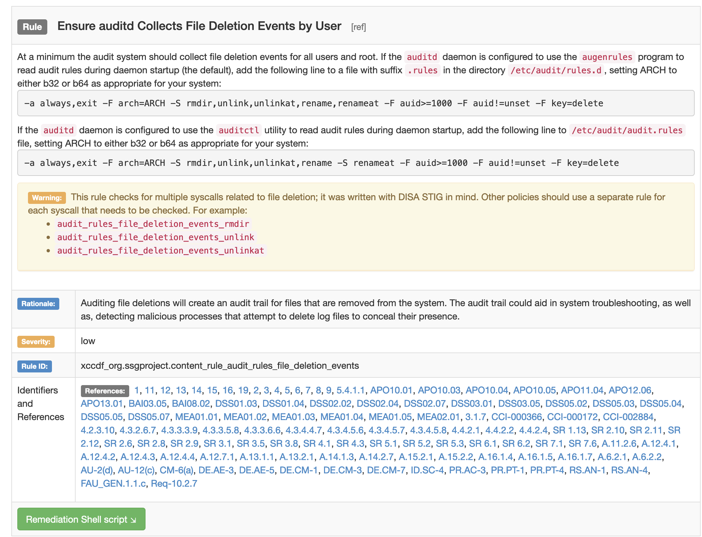The image size is (702, 537).
Task: Open reference link APO10.01
Action: coord(391,390)
